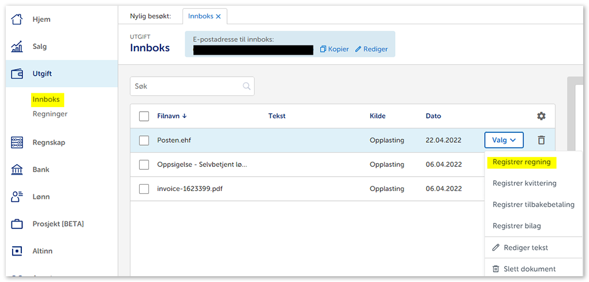
Task: Expand the Valg dropdown button
Action: point(504,140)
